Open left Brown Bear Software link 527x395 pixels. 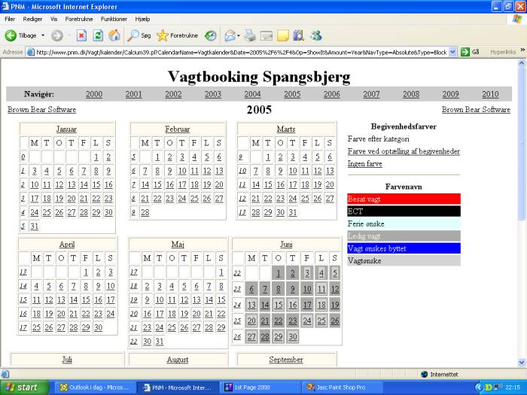tap(41, 110)
